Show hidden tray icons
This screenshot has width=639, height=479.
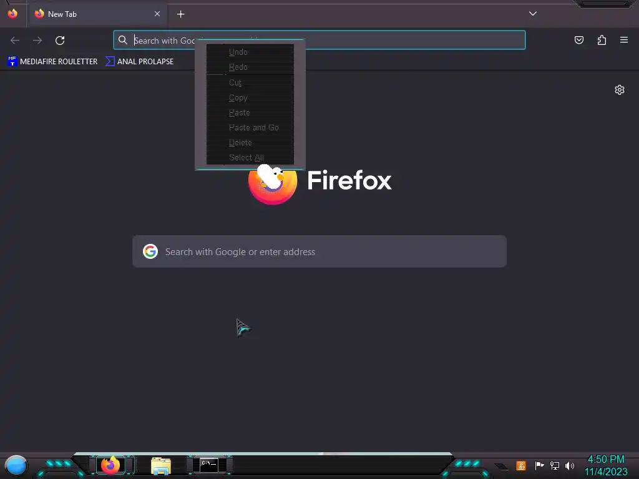pos(501,467)
